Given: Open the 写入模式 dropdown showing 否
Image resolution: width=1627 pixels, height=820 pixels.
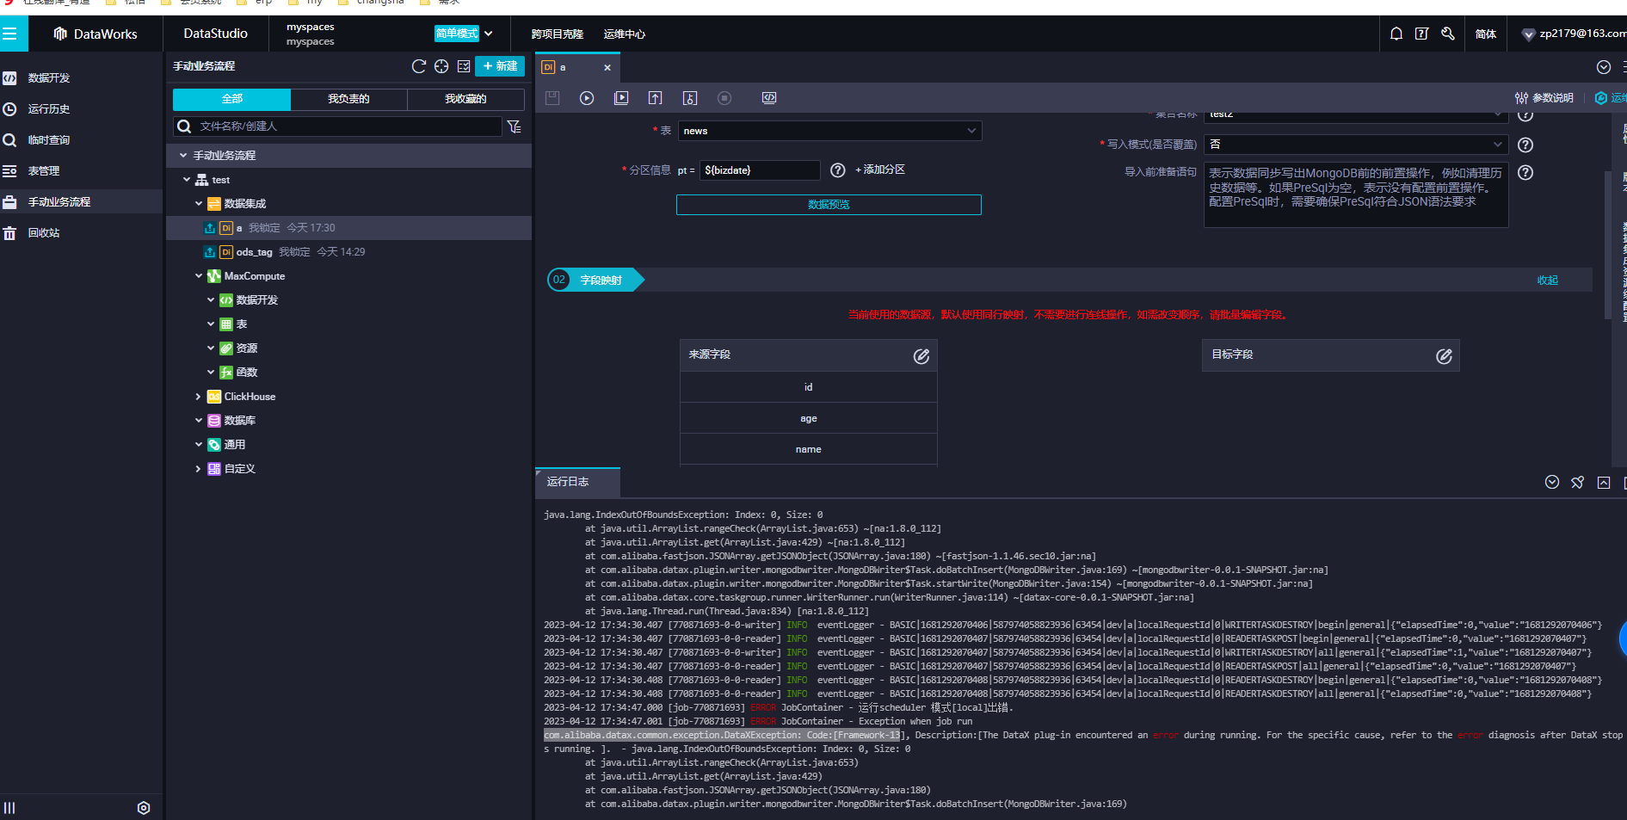Looking at the screenshot, I should [1356, 145].
